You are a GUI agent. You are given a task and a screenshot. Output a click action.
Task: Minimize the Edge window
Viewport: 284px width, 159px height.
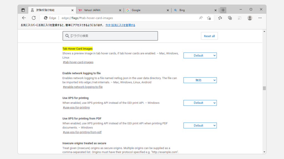coord(240,9)
